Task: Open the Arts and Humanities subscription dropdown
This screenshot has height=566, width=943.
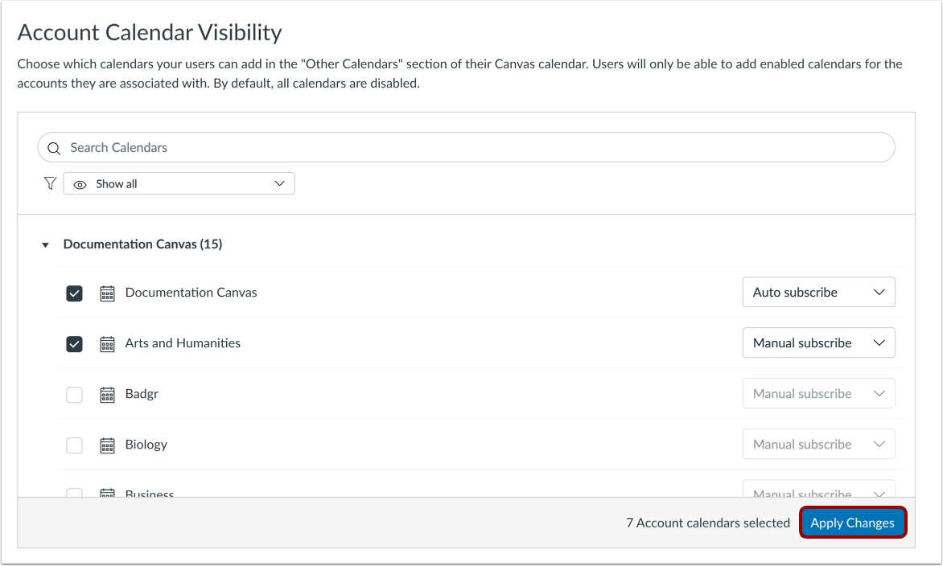Action: 818,343
